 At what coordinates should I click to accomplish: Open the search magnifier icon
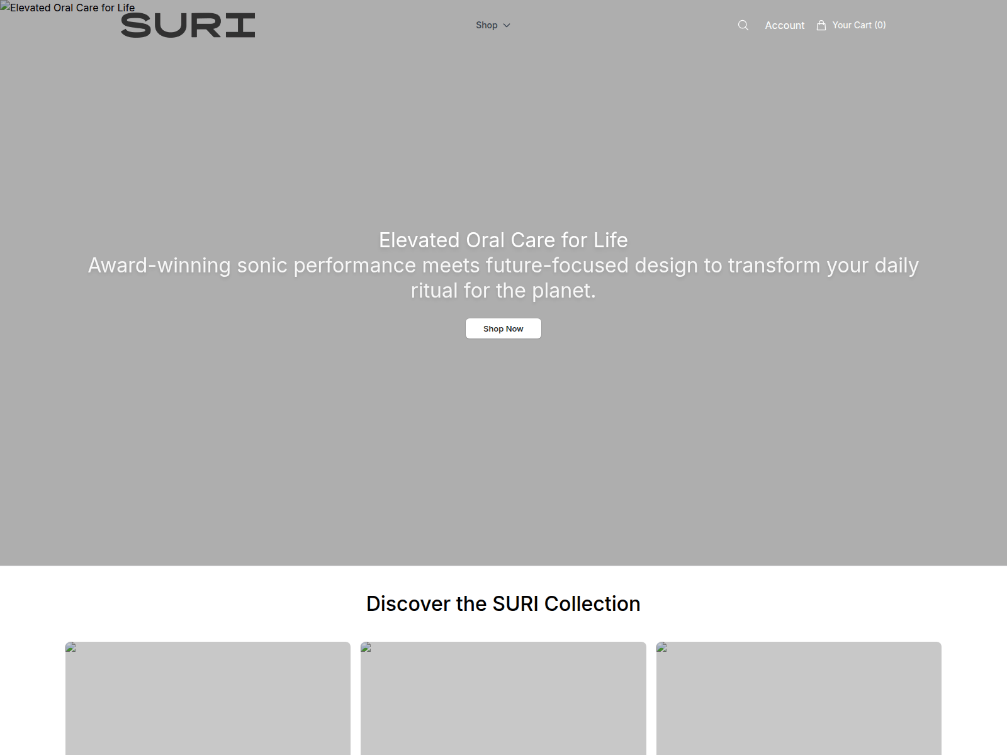click(x=743, y=25)
